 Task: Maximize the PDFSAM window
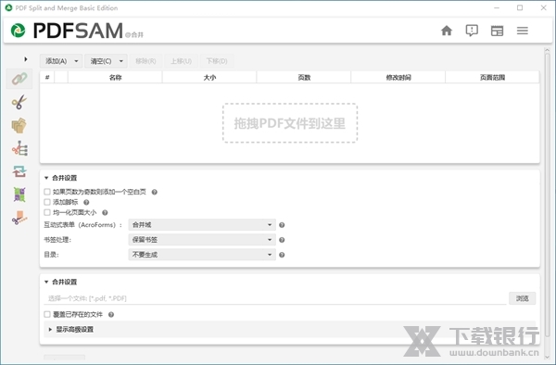(520, 7)
